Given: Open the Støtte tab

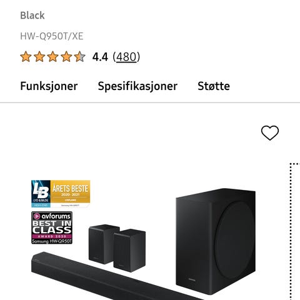Looking at the screenshot, I should pyautogui.click(x=214, y=86).
